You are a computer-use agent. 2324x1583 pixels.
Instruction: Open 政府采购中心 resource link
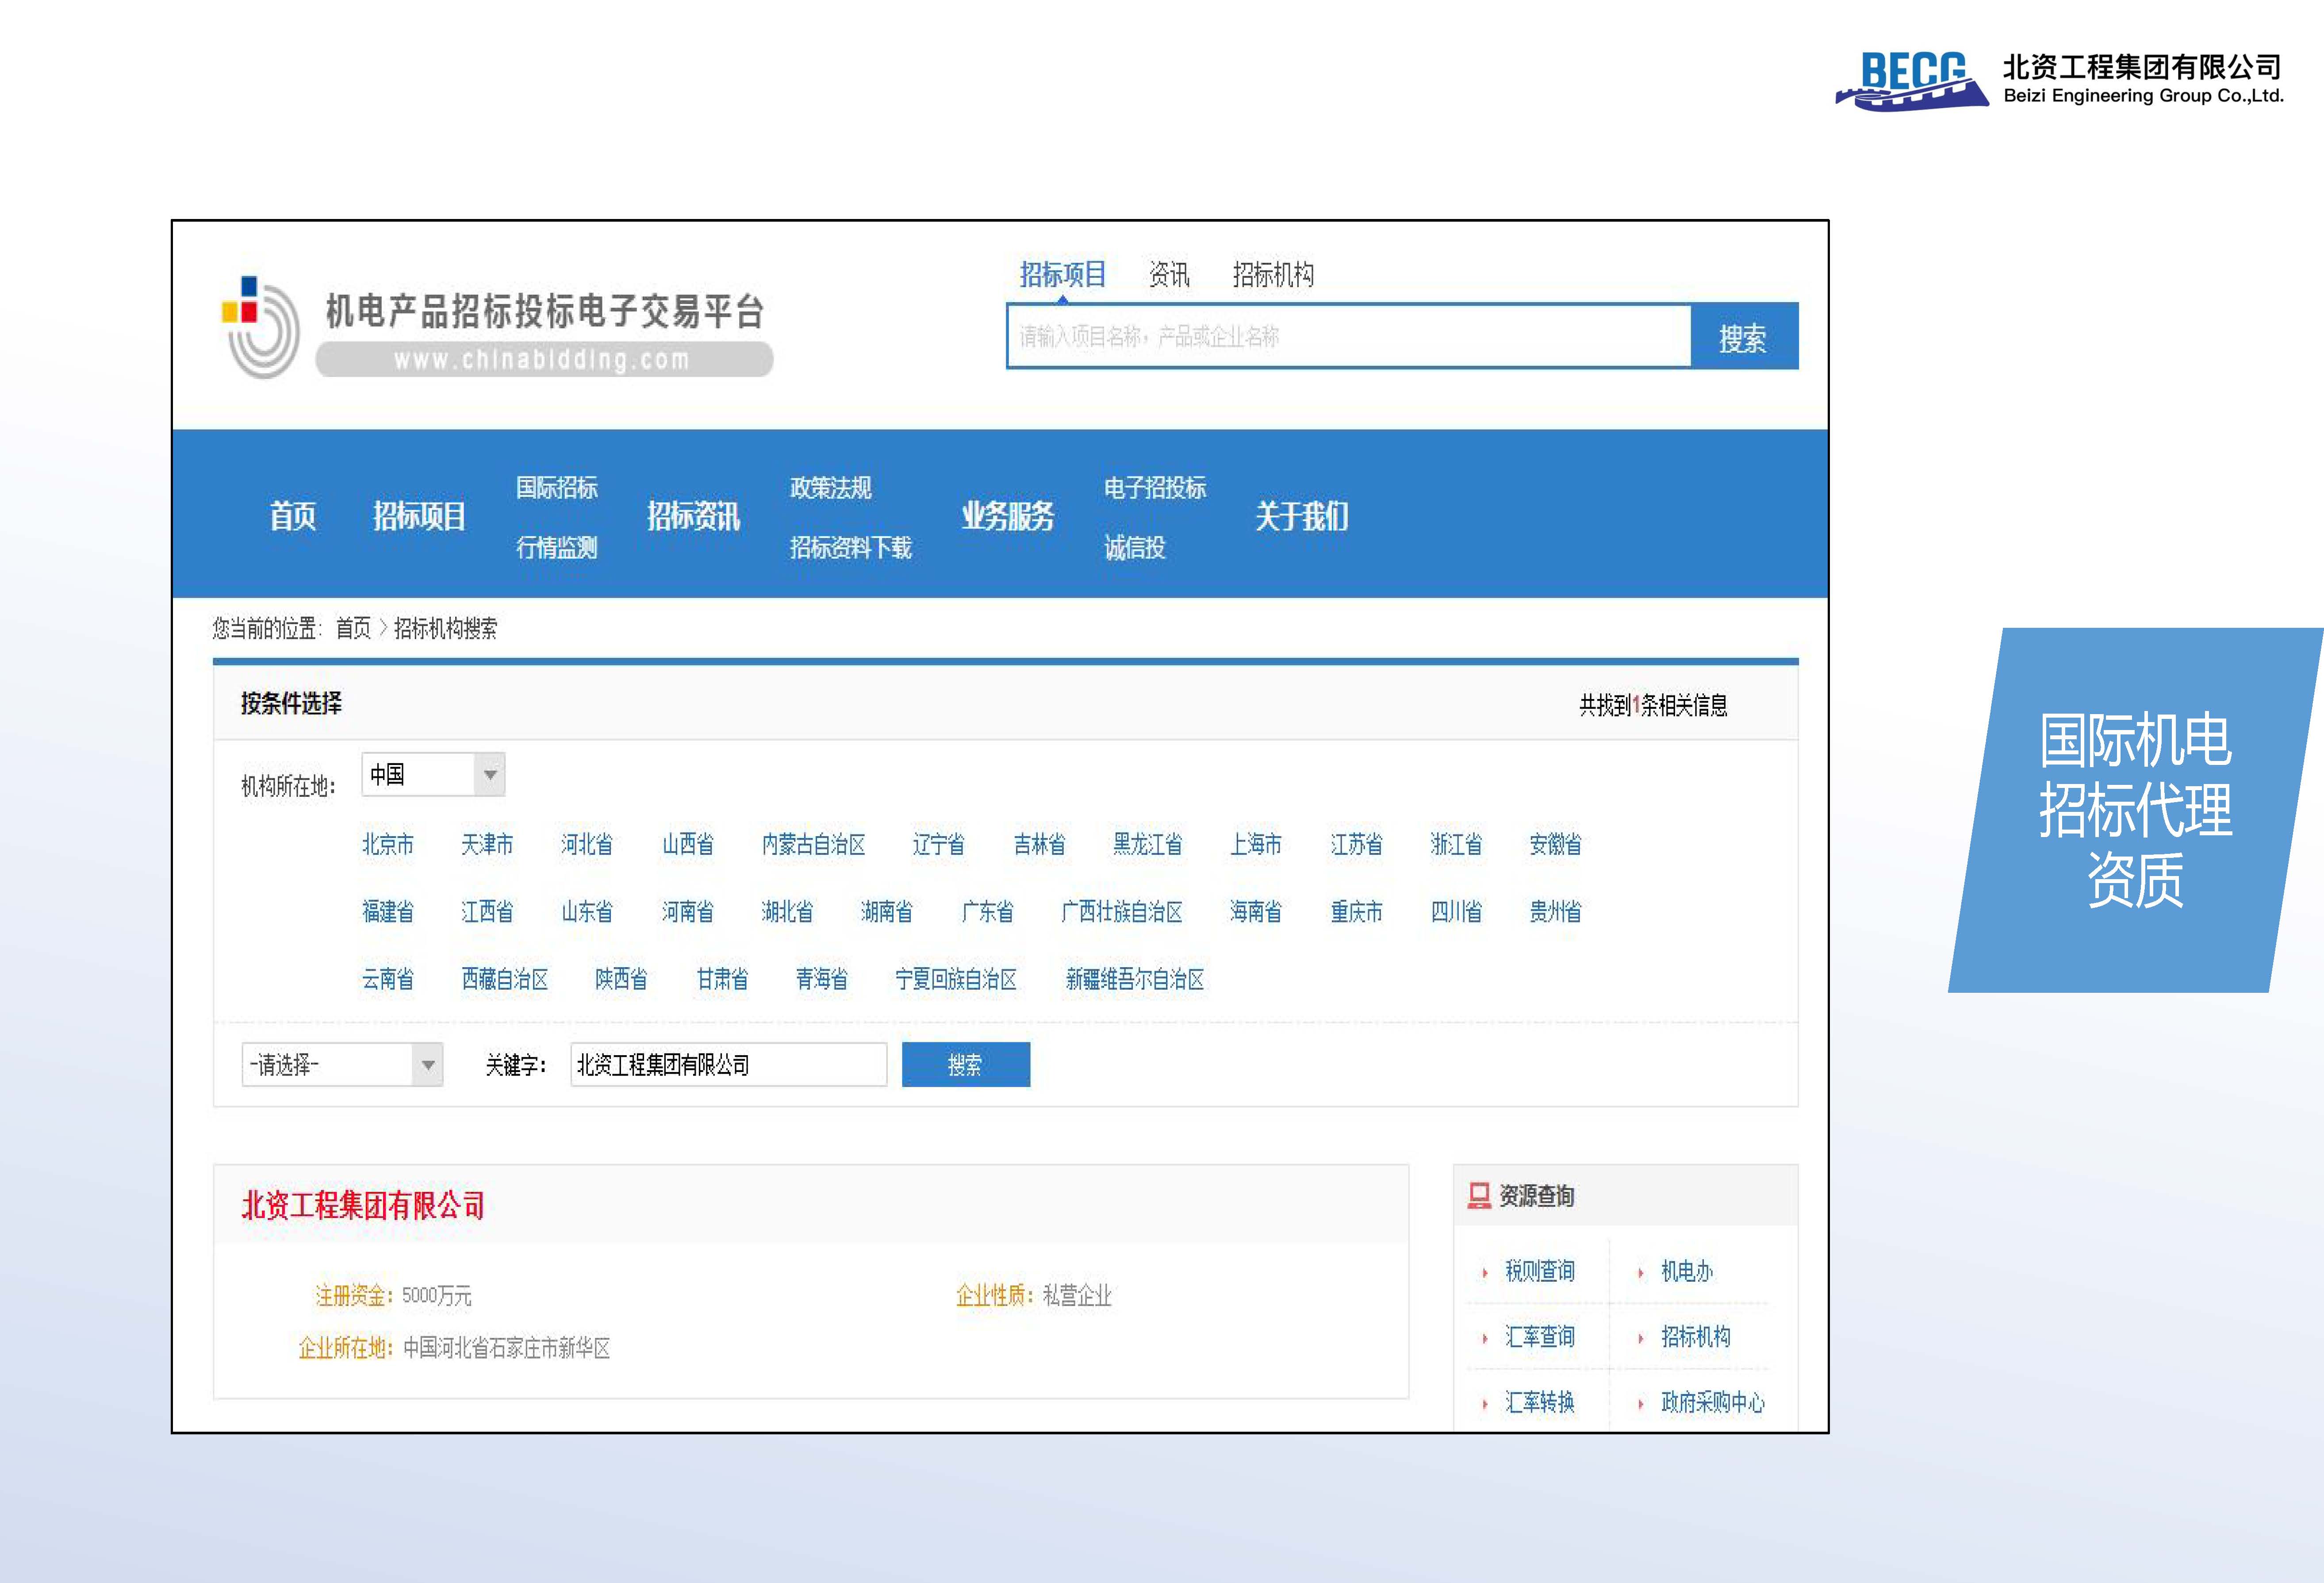(1713, 1402)
